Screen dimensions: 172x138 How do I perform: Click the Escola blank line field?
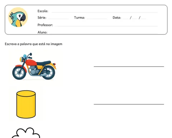pyautogui.click(x=105, y=12)
